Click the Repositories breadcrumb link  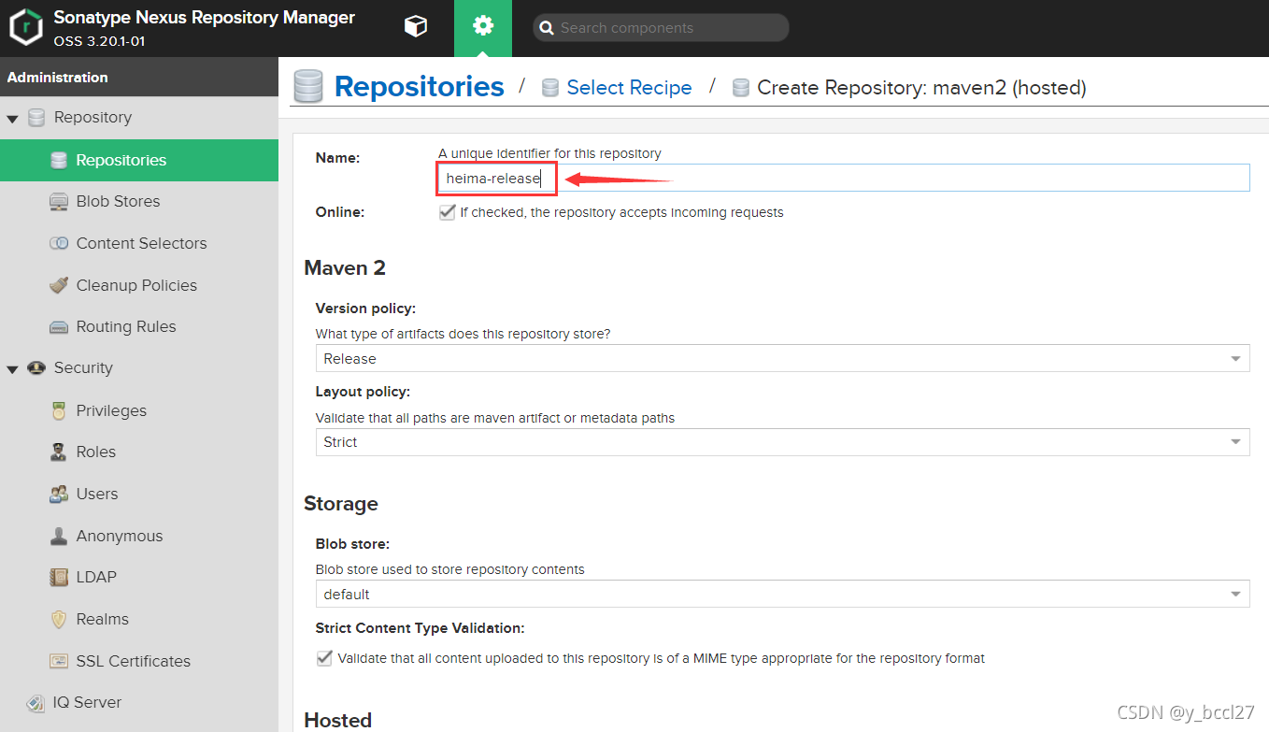(420, 86)
